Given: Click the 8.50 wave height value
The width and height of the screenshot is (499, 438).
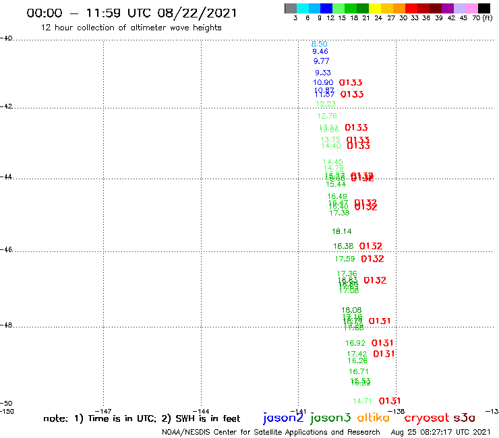Looking at the screenshot, I should point(319,44).
